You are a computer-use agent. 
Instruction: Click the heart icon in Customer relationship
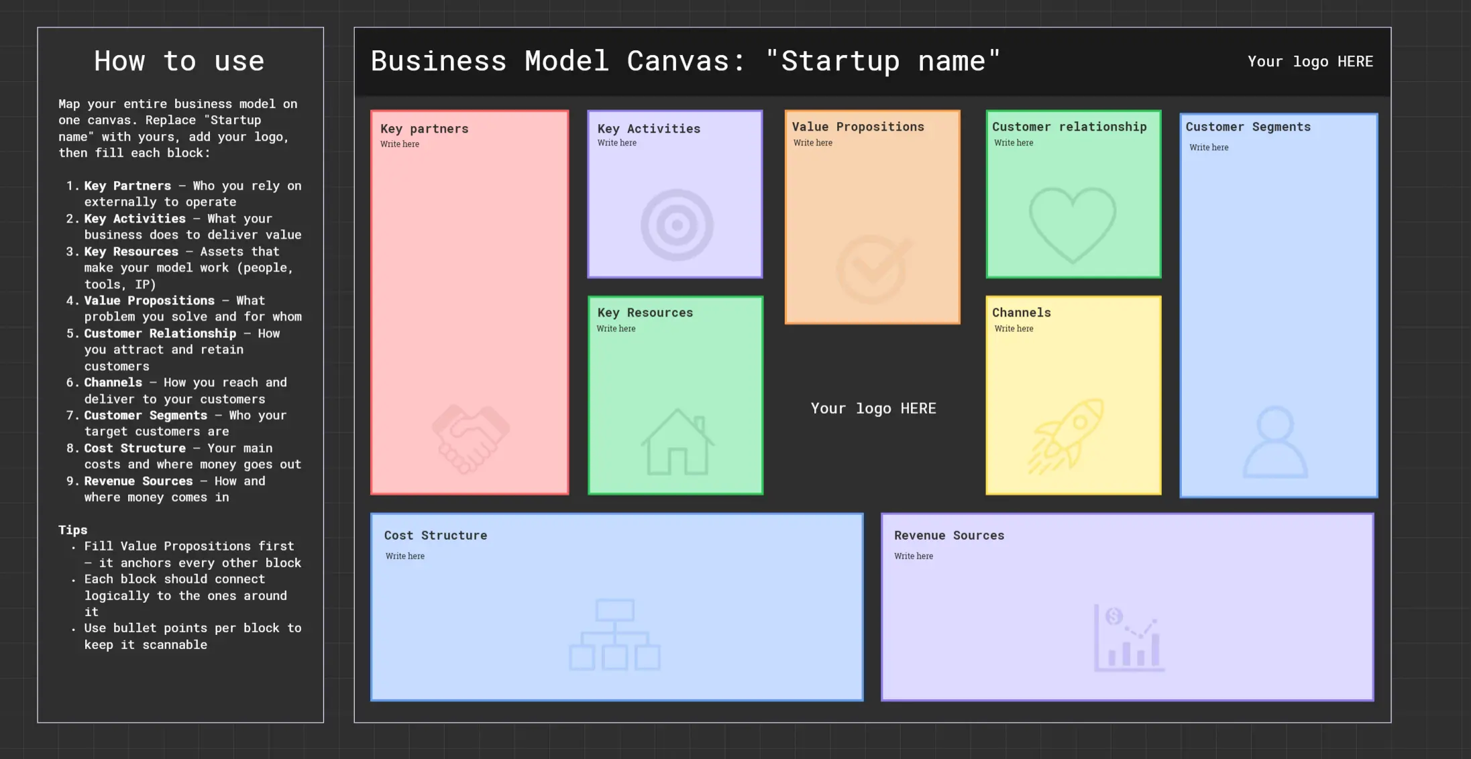pos(1073,225)
